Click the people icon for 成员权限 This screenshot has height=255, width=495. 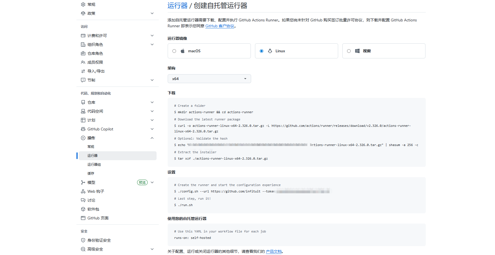coord(83,62)
